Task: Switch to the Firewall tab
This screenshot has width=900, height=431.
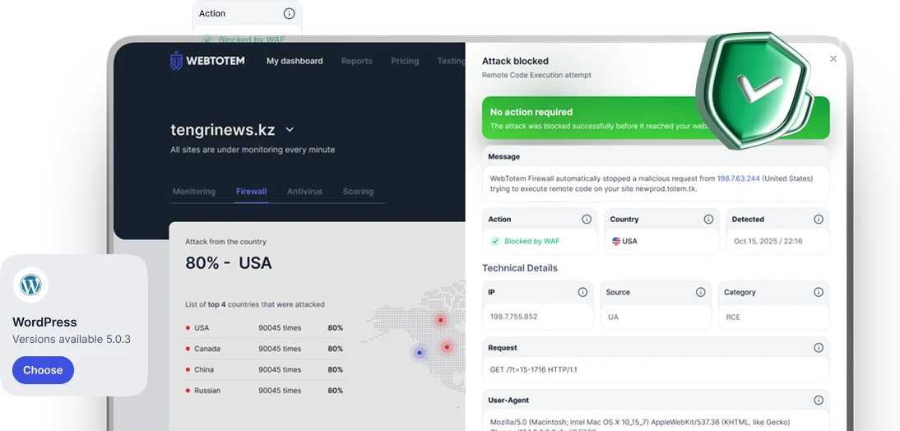Action: point(252,192)
